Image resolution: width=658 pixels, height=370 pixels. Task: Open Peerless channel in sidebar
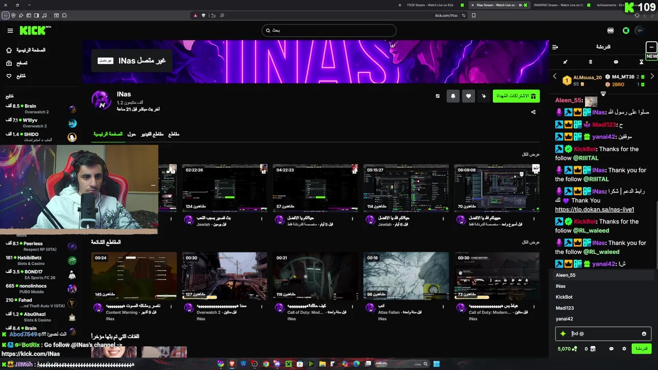click(41, 246)
